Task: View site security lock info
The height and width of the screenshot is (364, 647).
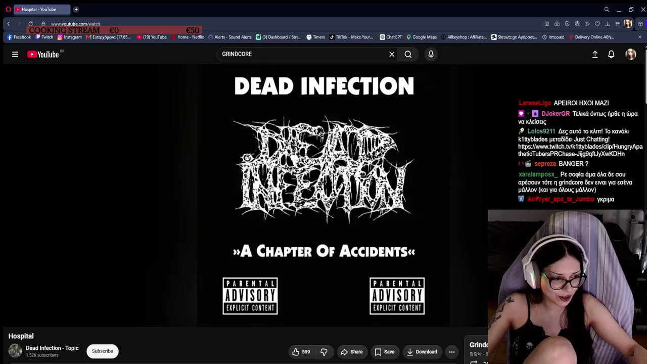Action: pos(43,24)
